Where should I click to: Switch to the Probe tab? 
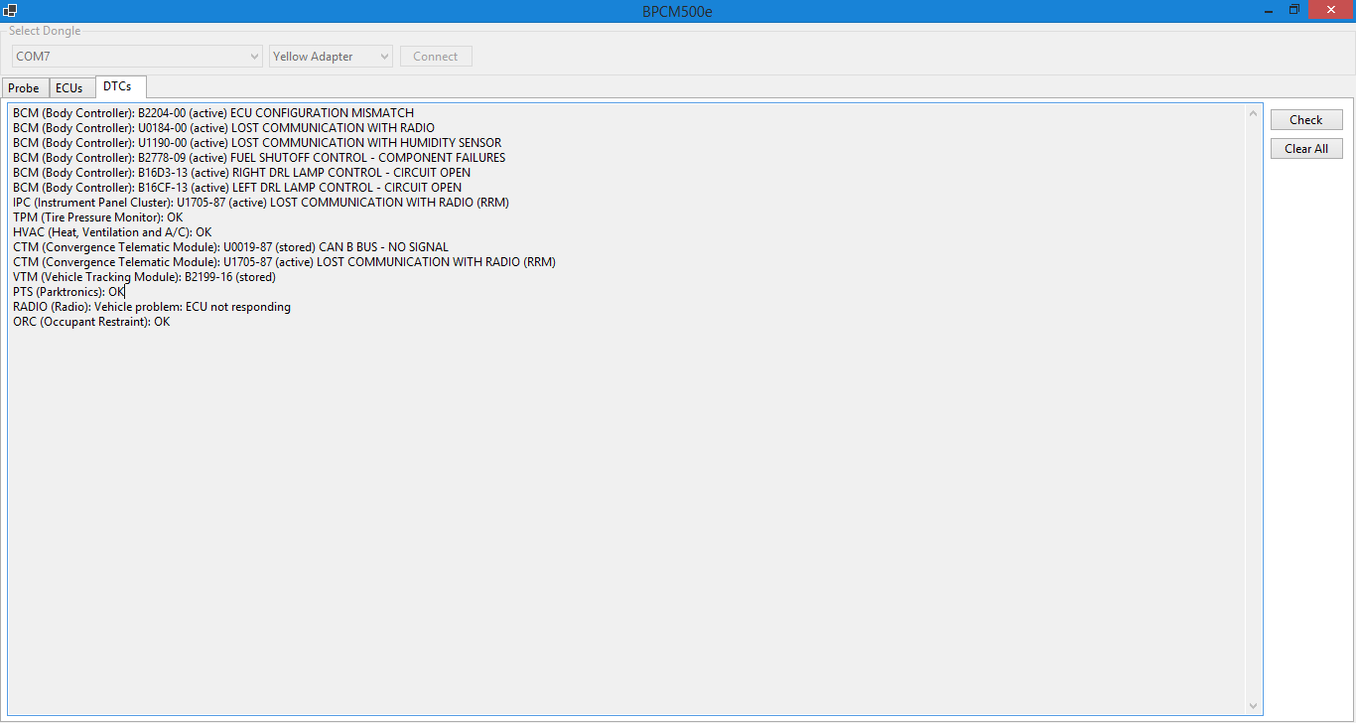[24, 88]
